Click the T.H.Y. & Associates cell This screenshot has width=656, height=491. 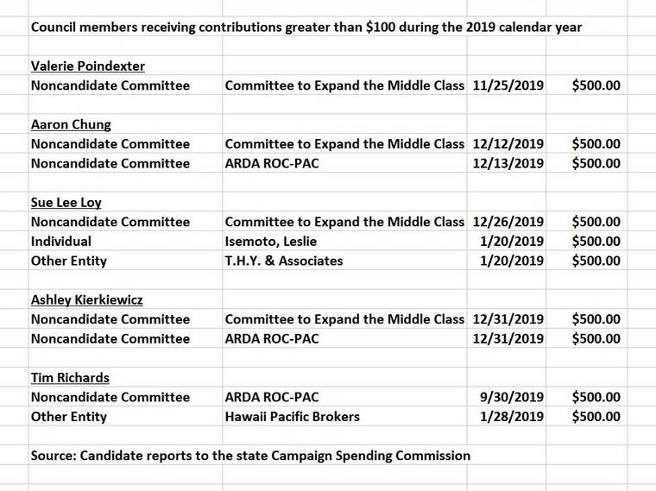pyautogui.click(x=284, y=261)
